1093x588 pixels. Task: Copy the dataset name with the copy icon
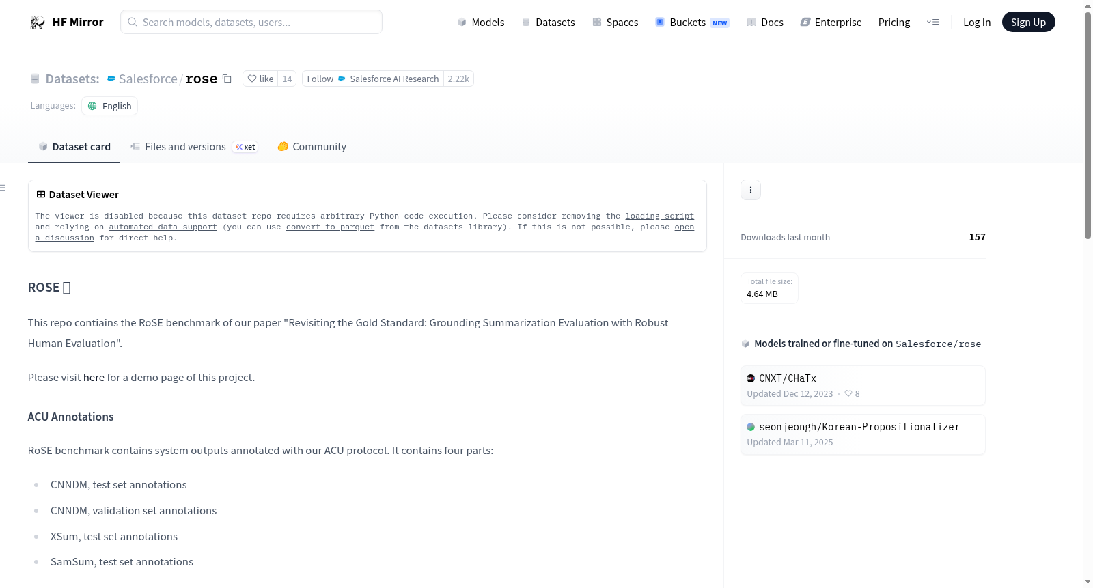(x=227, y=79)
